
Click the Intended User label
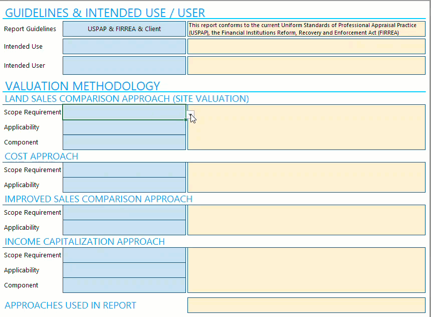25,66
